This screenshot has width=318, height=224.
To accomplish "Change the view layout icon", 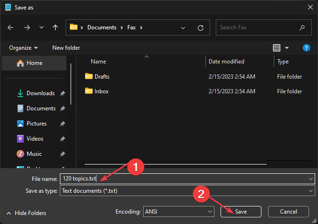I will 277,48.
